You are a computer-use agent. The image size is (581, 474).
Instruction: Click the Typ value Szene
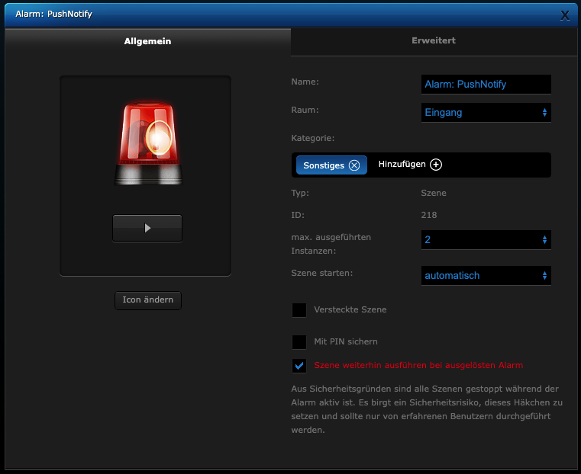click(x=434, y=193)
